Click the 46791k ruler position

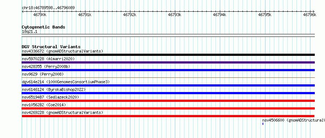[85, 15]
